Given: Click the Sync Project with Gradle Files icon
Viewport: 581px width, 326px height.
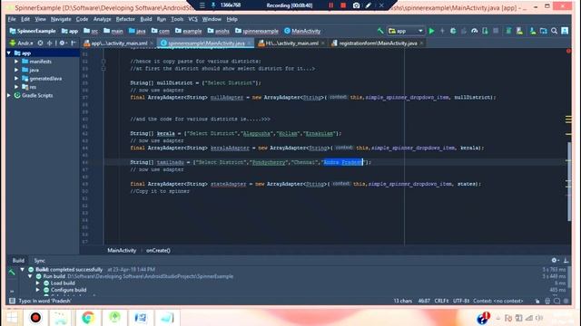Looking at the screenshot, I should [x=508, y=31].
